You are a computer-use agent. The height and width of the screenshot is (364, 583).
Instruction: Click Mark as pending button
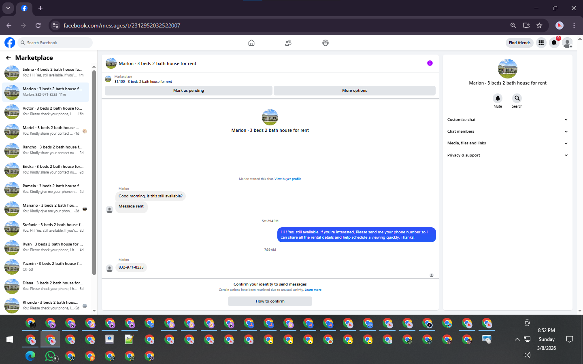[x=189, y=91]
